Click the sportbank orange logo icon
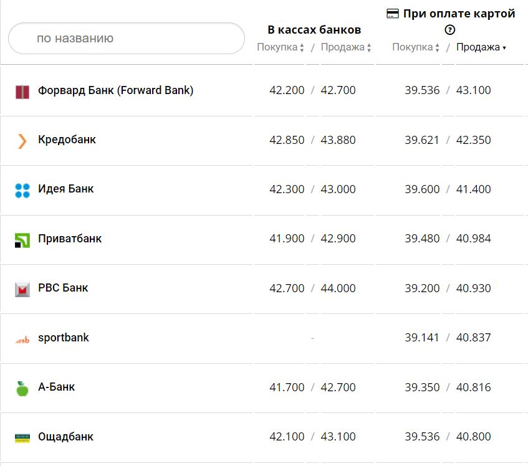 [22, 340]
